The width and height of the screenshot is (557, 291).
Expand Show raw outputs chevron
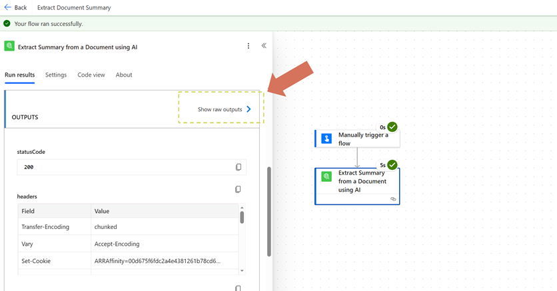(x=249, y=109)
